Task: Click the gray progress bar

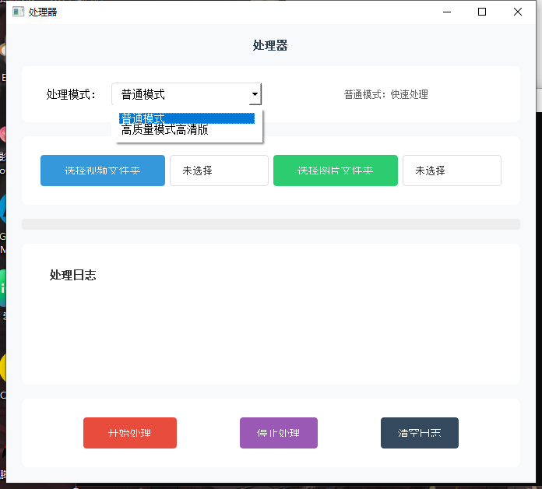Action: 270,224
